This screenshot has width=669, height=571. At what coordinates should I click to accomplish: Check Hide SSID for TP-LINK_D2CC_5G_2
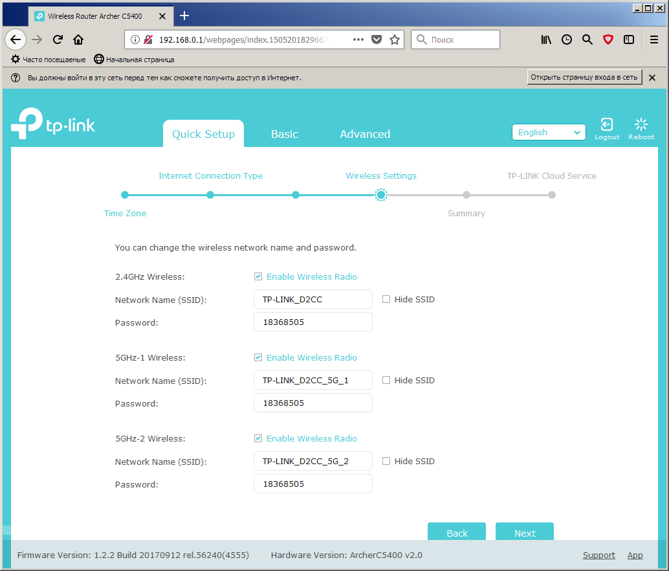[386, 461]
